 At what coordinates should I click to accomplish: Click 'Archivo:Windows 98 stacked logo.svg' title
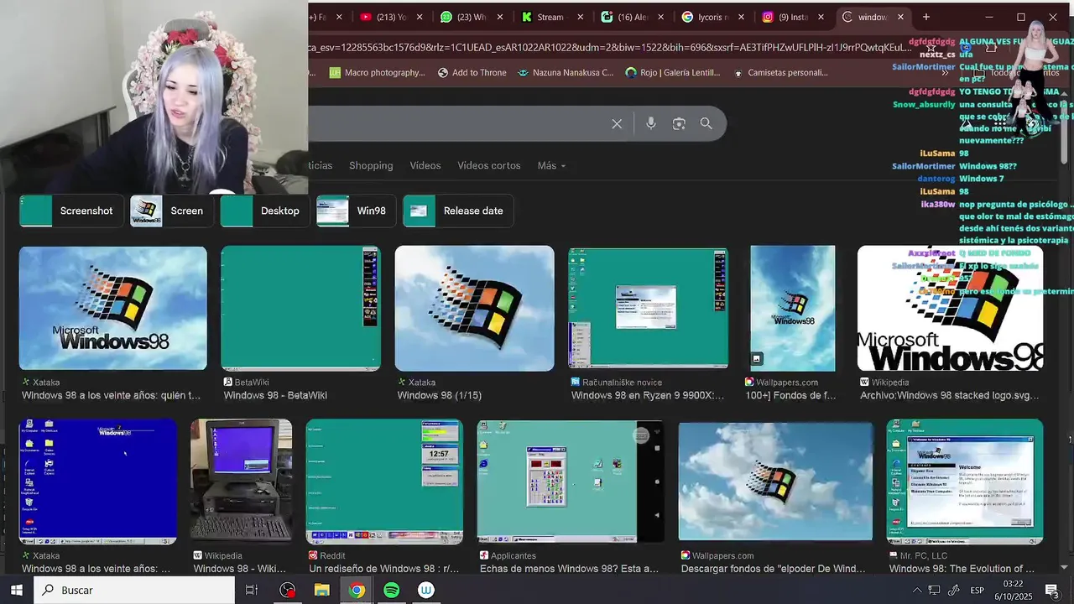point(949,396)
